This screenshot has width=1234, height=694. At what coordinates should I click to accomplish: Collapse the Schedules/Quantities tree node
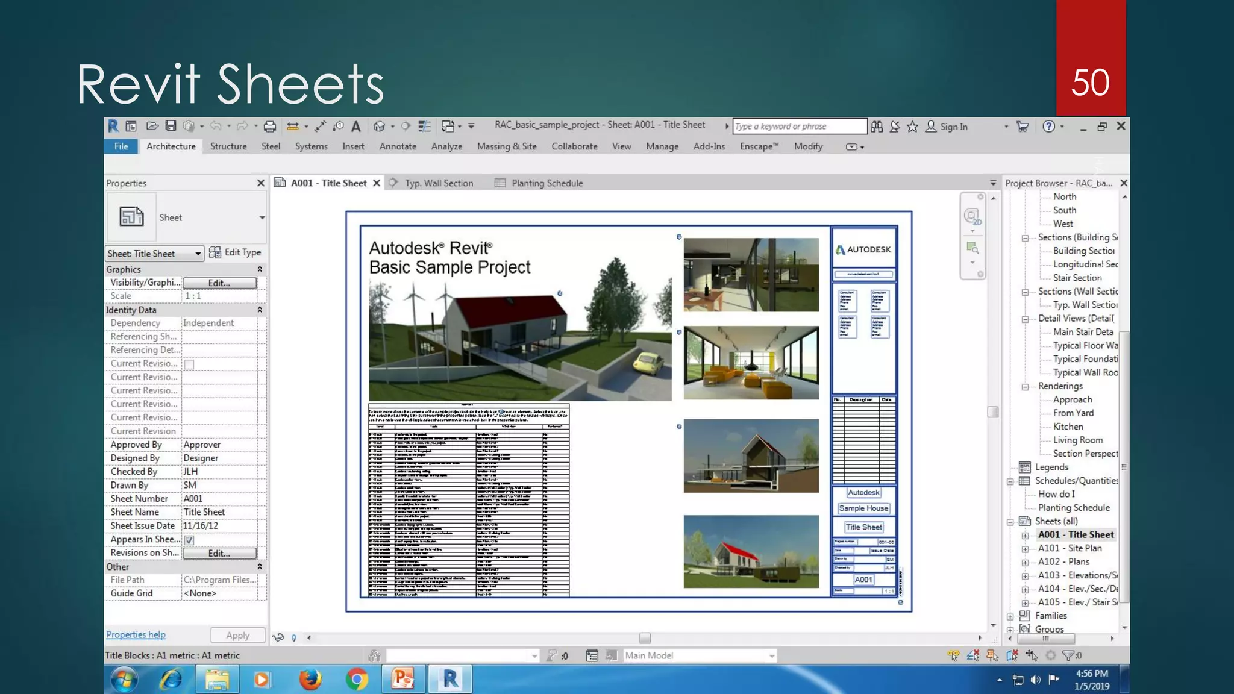pos(1010,481)
